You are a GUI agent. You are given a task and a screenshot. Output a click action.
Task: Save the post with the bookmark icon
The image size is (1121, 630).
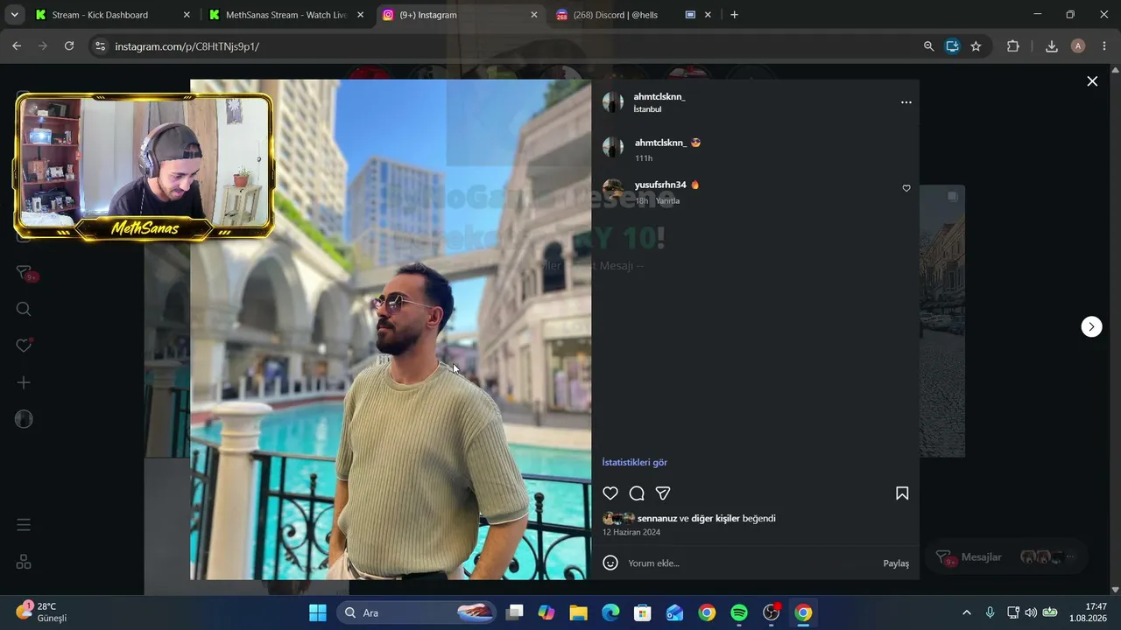pos(902,493)
